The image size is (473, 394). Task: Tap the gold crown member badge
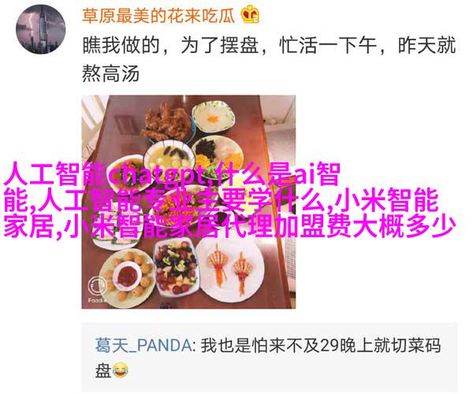tap(250, 14)
